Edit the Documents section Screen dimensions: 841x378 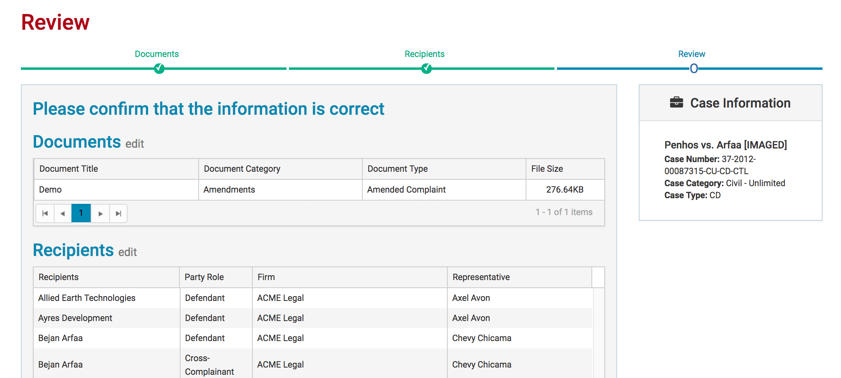tap(134, 144)
